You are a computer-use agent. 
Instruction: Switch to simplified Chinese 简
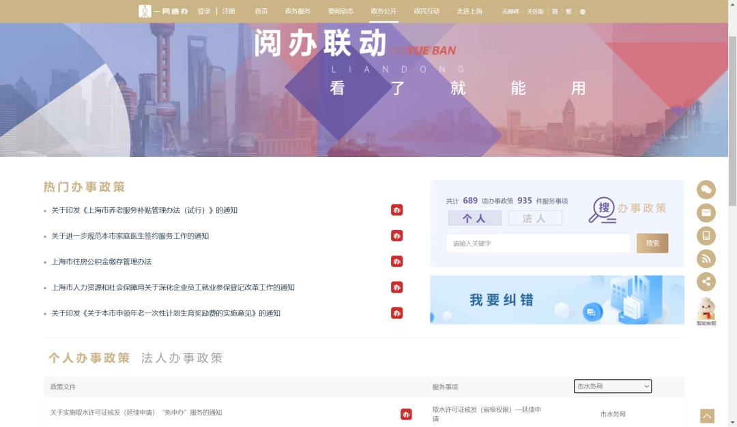555,12
